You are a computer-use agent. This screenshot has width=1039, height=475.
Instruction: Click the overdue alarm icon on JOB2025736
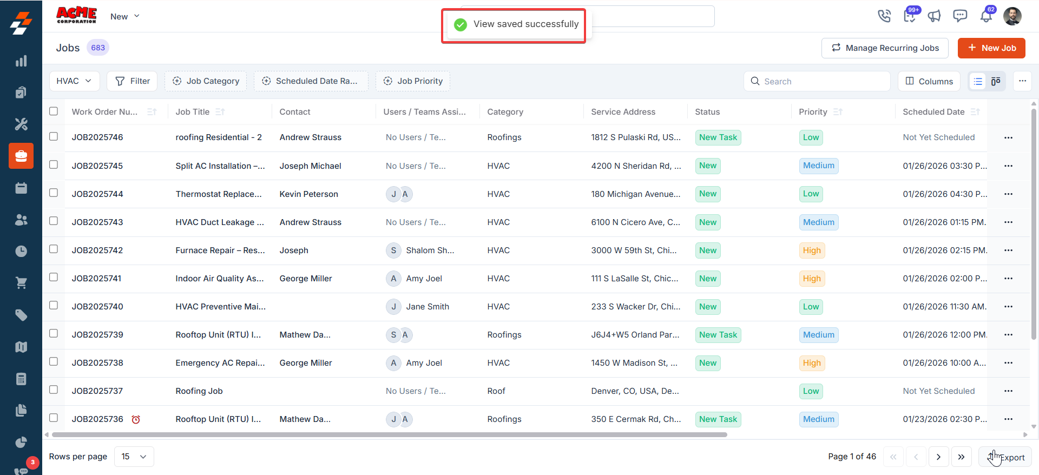[x=136, y=419]
